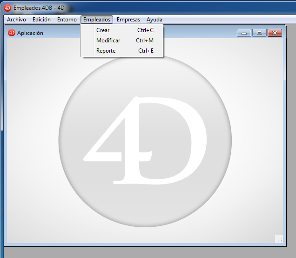Collapse the open Empleados menu
The width and height of the screenshot is (296, 258).
pyautogui.click(x=97, y=20)
